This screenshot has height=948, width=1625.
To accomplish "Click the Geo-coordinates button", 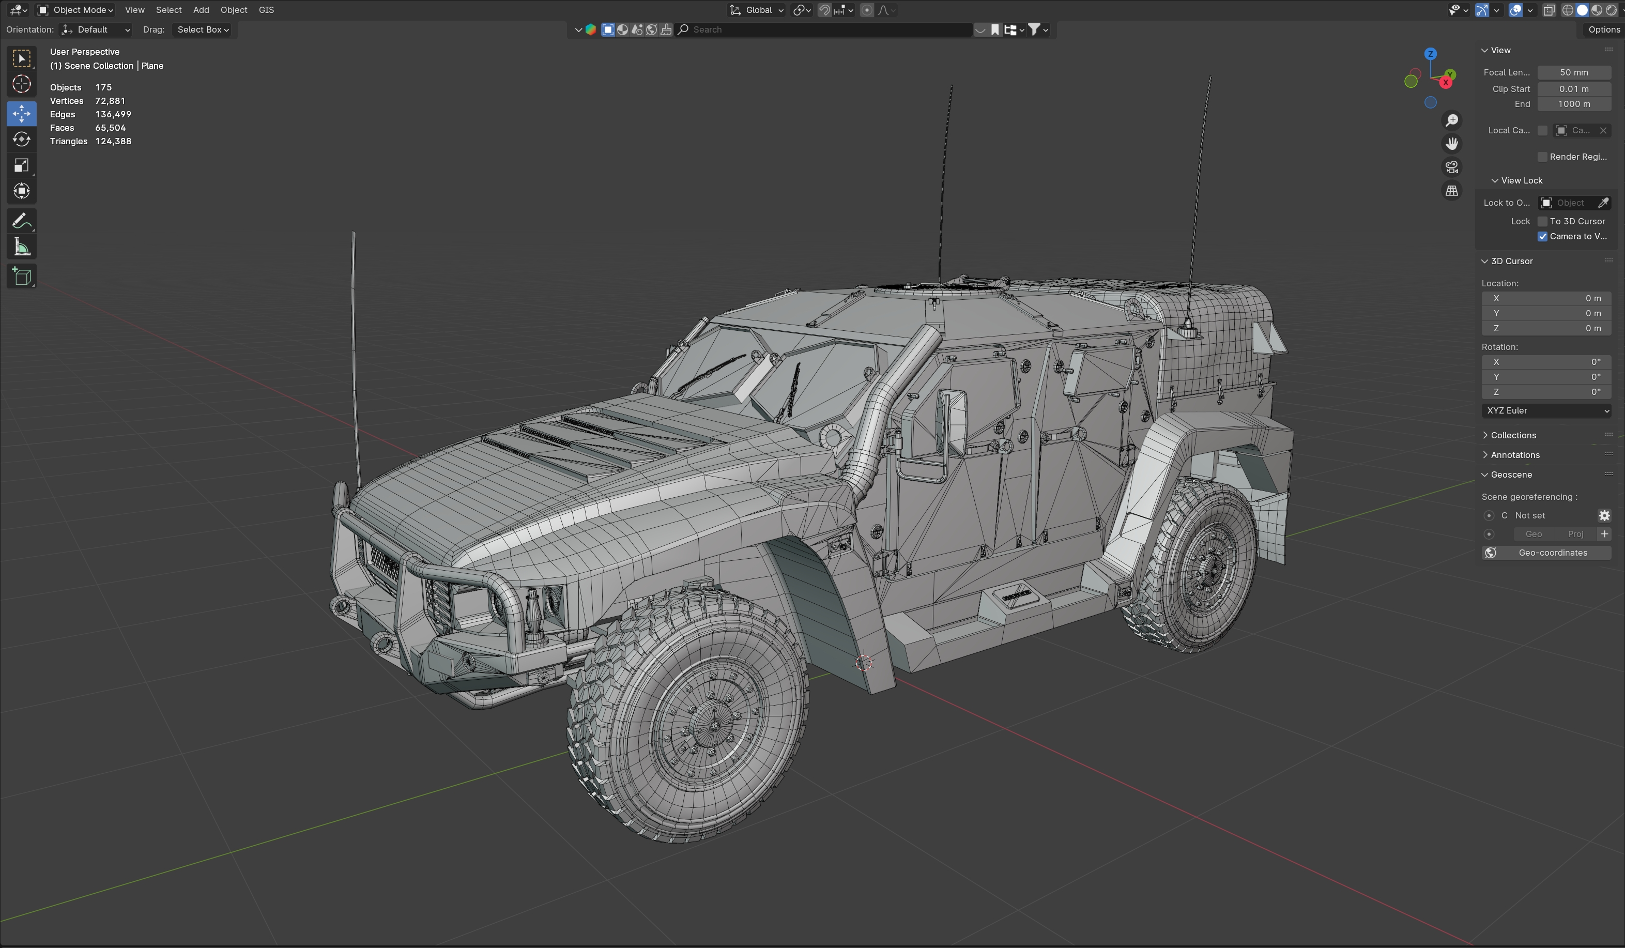I will 1546,553.
